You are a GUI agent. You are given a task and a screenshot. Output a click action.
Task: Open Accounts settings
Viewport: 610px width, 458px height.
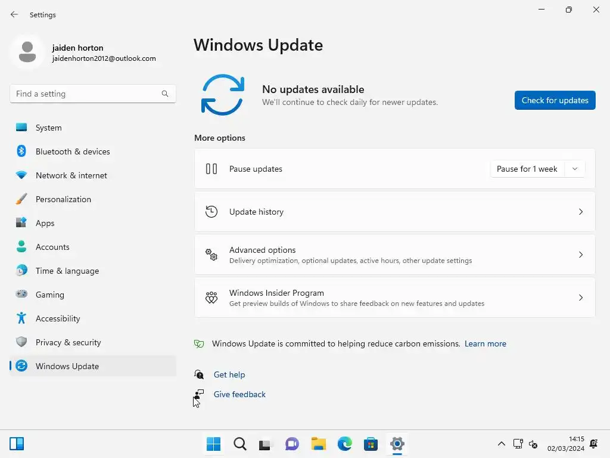point(92,247)
